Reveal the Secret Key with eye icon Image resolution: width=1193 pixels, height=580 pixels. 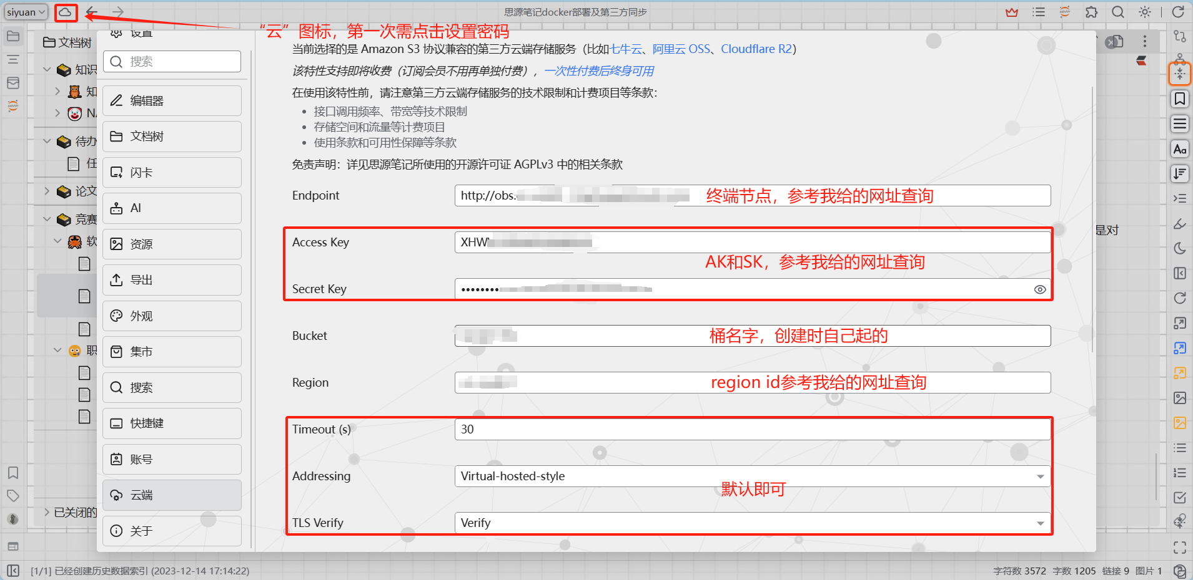tap(1040, 289)
